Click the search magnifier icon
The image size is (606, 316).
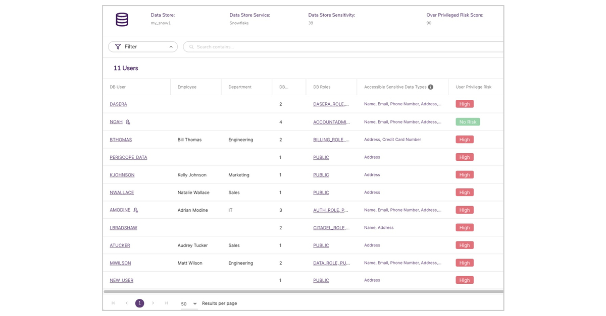191,47
